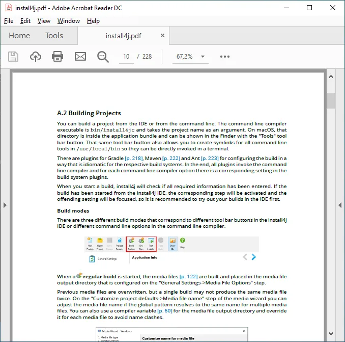
Task: Click the Save file icon
Action: tap(13, 57)
